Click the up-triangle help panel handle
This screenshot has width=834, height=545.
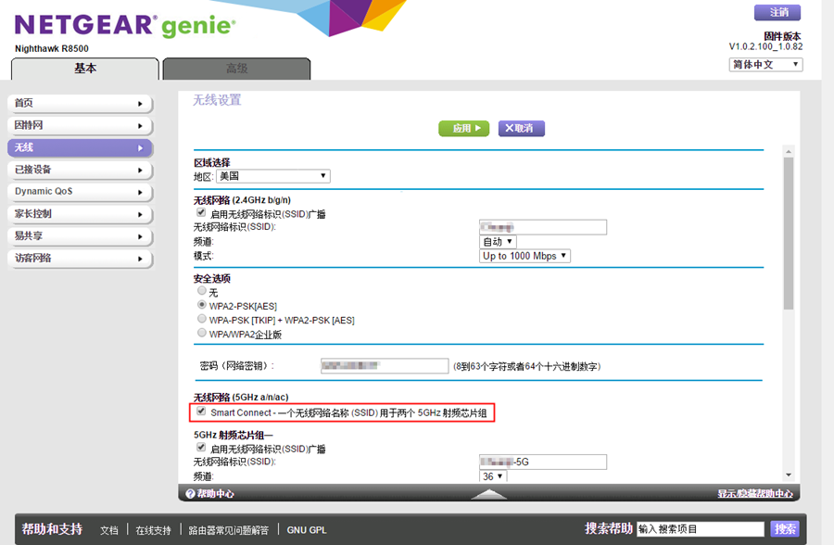[488, 494]
